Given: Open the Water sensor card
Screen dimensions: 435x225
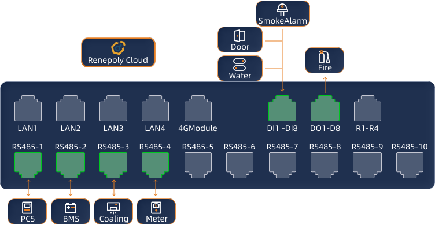Looking at the screenshot, I should click(x=240, y=68).
